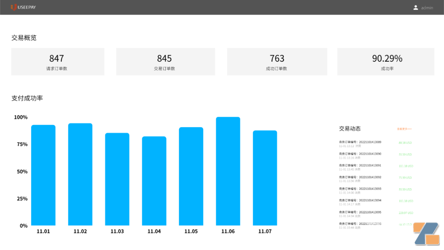The height and width of the screenshot is (250, 444).
Task: Click the 11.07 bar in chart
Action: click(265, 178)
